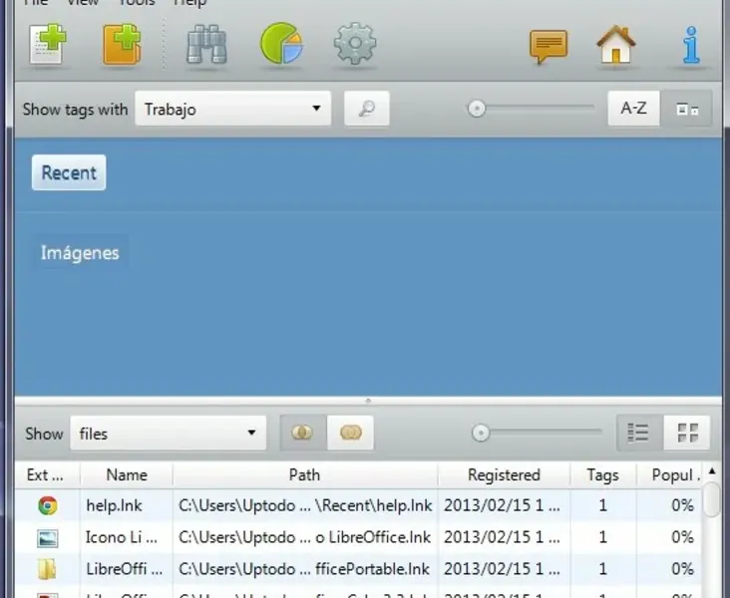
Task: Open the Trabajo tag filter dropdown
Action: (232, 109)
